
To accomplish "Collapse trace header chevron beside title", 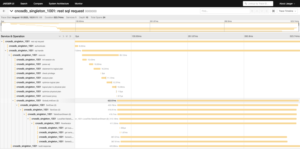I will [x=12, y=11].
